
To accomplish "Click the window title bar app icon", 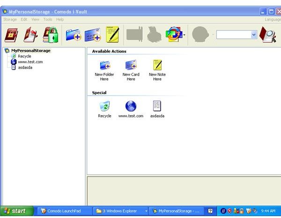I will (5, 12).
